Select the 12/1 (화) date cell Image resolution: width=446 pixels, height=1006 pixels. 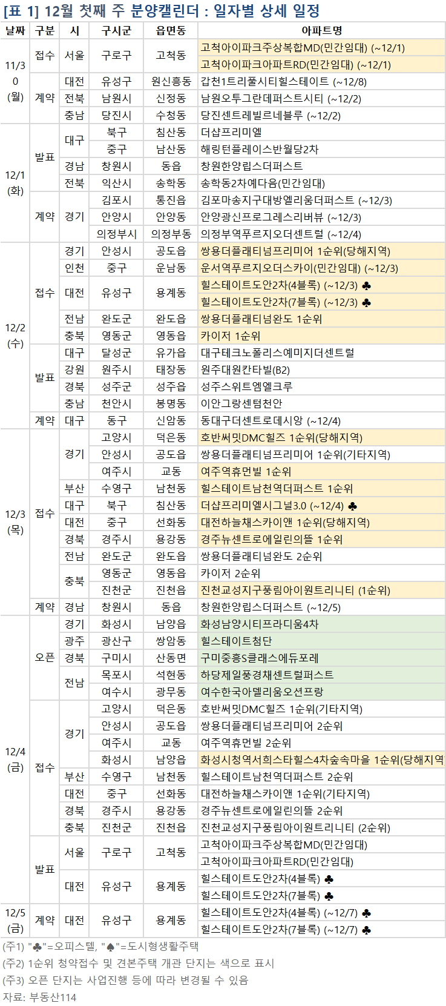pyautogui.click(x=15, y=183)
